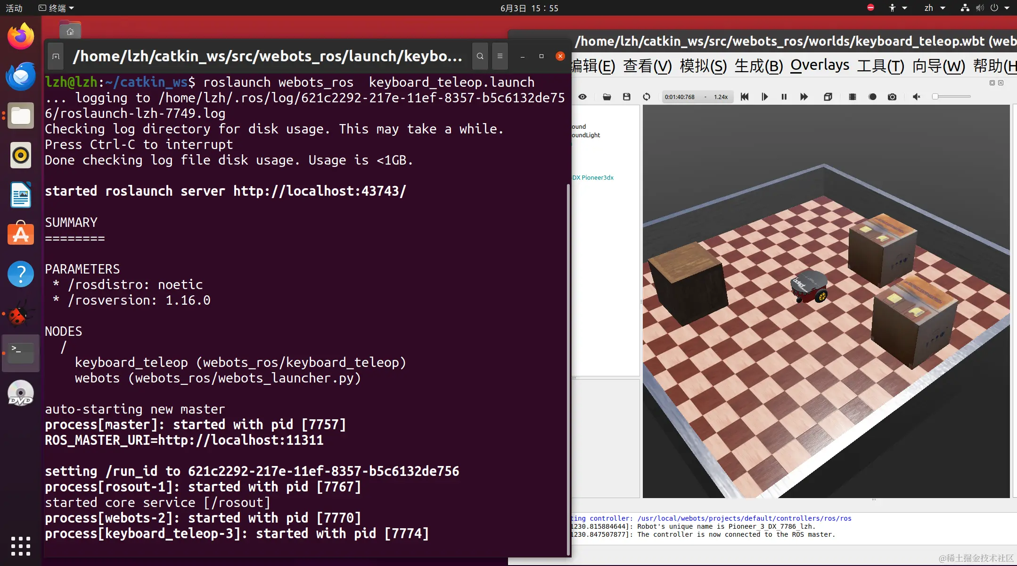Reload the world with circular arrows icon
Image resolution: width=1017 pixels, height=566 pixels.
[647, 97]
